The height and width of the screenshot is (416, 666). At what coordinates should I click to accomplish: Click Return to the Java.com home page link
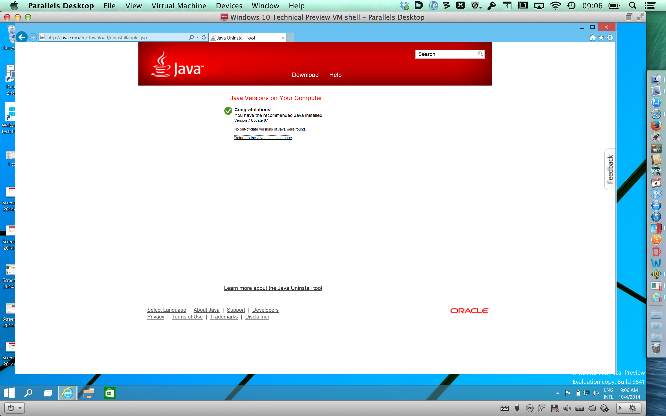pos(263,138)
